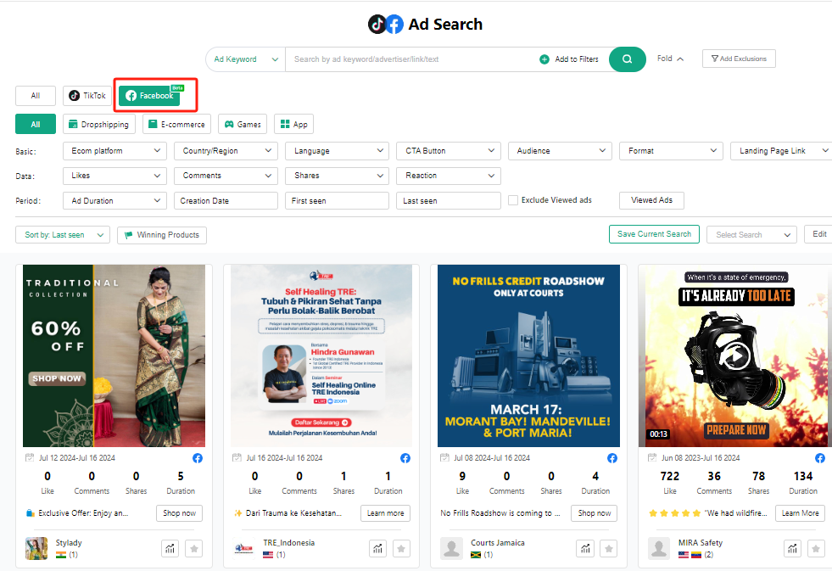Toggle the Exclude Viewed ads checkbox

(x=513, y=200)
